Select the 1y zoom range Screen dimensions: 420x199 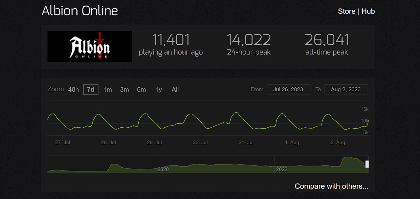click(159, 90)
